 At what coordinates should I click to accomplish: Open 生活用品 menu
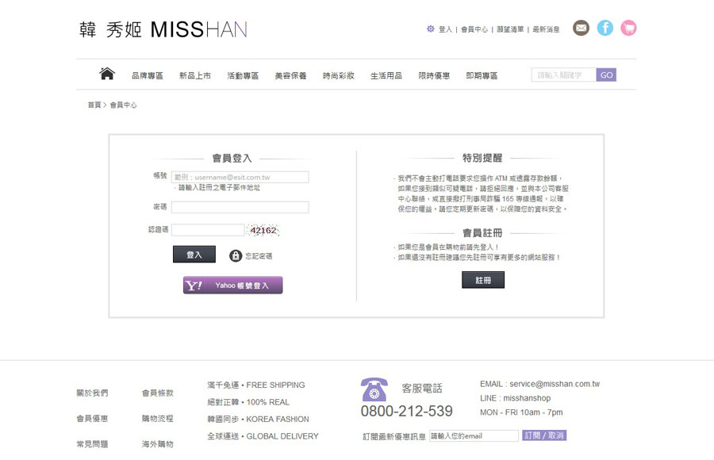point(386,75)
